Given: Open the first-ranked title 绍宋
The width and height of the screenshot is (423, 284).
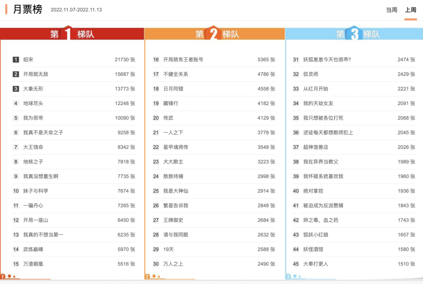Looking at the screenshot, I should (28, 59).
